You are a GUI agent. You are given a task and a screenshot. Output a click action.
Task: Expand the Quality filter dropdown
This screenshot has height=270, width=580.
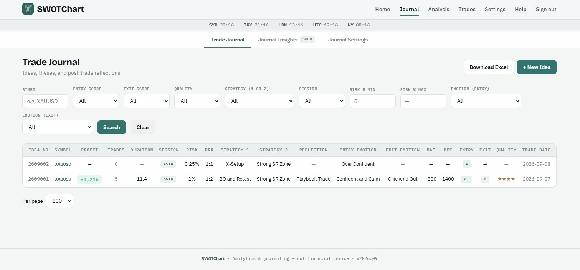pyautogui.click(x=197, y=101)
